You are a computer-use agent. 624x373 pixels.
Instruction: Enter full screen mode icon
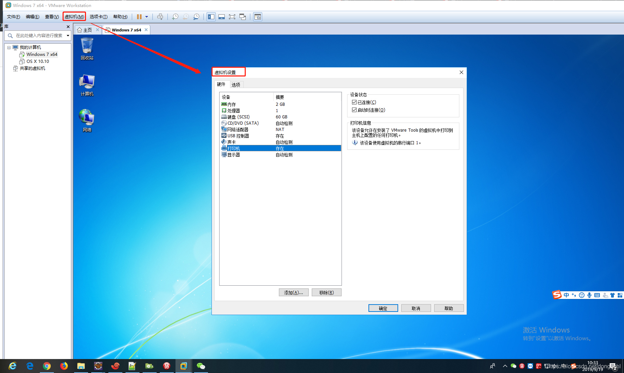[232, 17]
